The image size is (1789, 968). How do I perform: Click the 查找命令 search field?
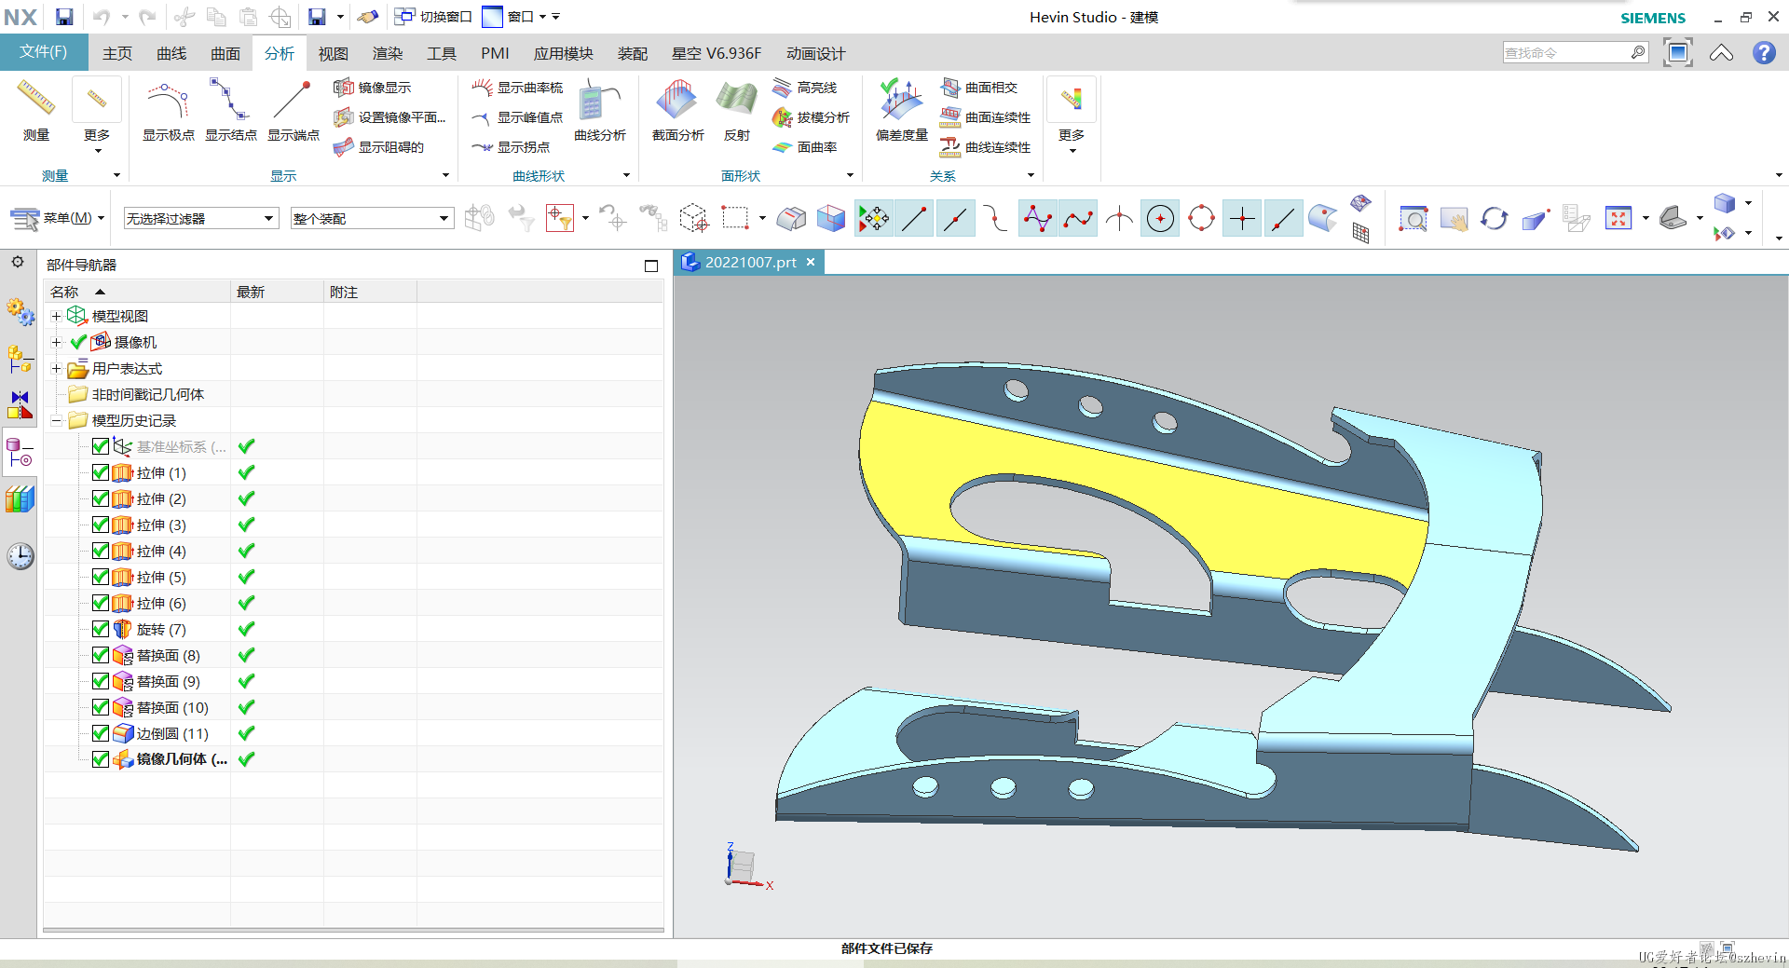coord(1576,53)
